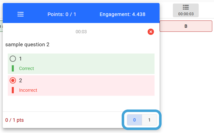
Task: Click the red bar beside Incorrect
Action: pyautogui.click(x=13, y=90)
